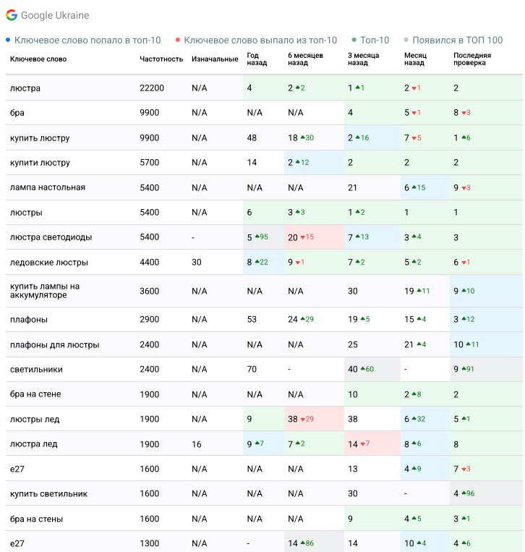The height and width of the screenshot is (552, 525).
Task: Click the Google logo icon
Action: click(12, 15)
